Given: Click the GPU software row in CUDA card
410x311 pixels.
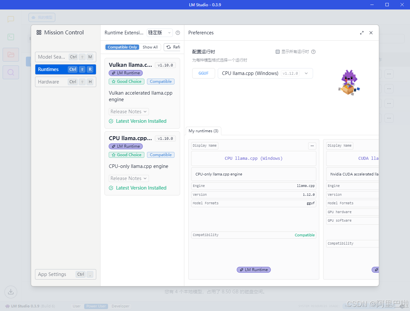Looking at the screenshot, I should pyautogui.click(x=353, y=220).
